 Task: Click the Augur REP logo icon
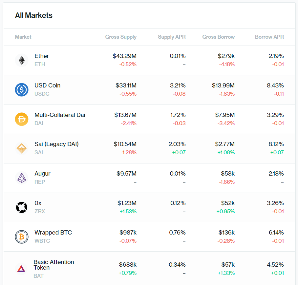click(22, 178)
